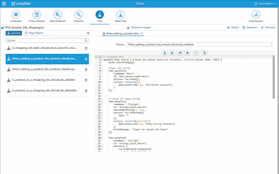
Task: Deploy the application
Action: pyautogui.click(x=233, y=27)
